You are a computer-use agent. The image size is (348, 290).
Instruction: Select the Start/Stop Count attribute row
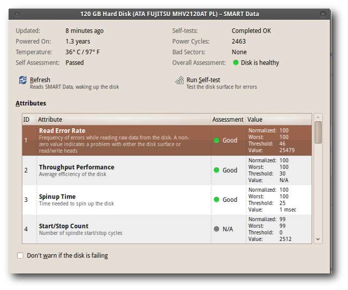tap(167, 229)
